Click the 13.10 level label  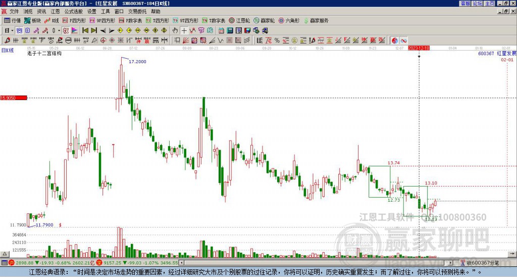(x=431, y=183)
